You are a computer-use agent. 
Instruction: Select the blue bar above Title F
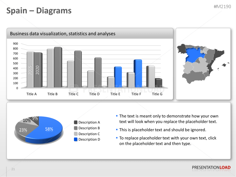coord(138,73)
